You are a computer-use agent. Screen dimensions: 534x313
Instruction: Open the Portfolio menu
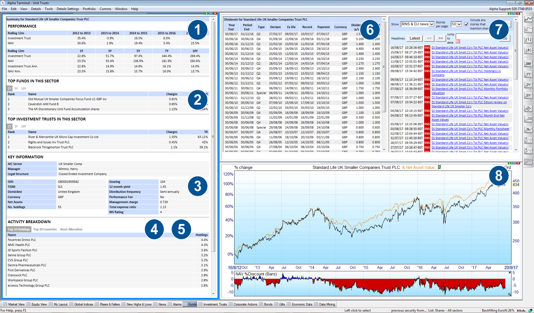pos(89,9)
